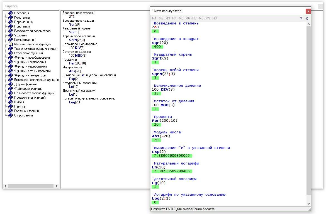This screenshot has width=326, height=214.
Task: Select Тригонометрические функции in help tree
Action: point(36,49)
